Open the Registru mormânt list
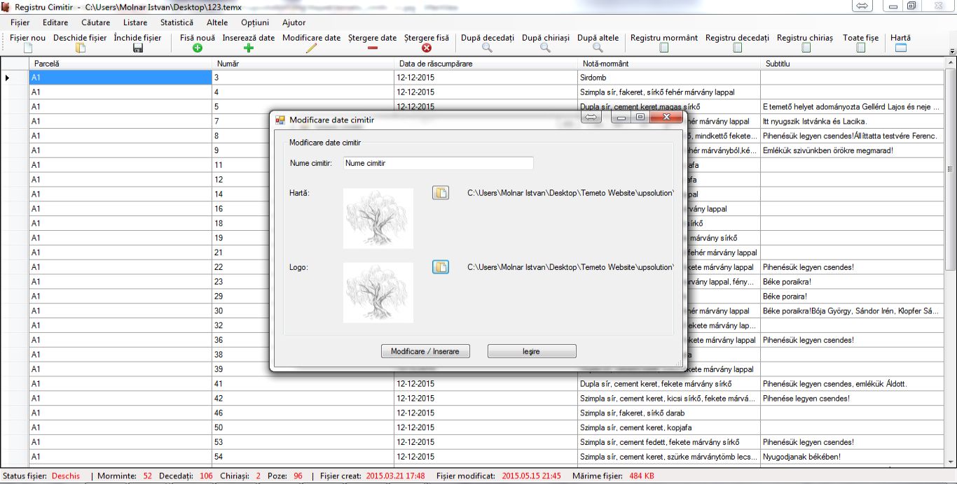 click(664, 48)
